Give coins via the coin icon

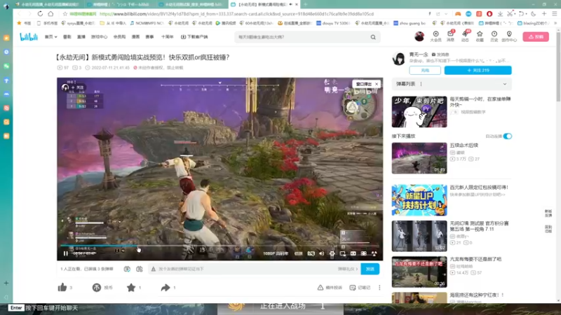[97, 288]
